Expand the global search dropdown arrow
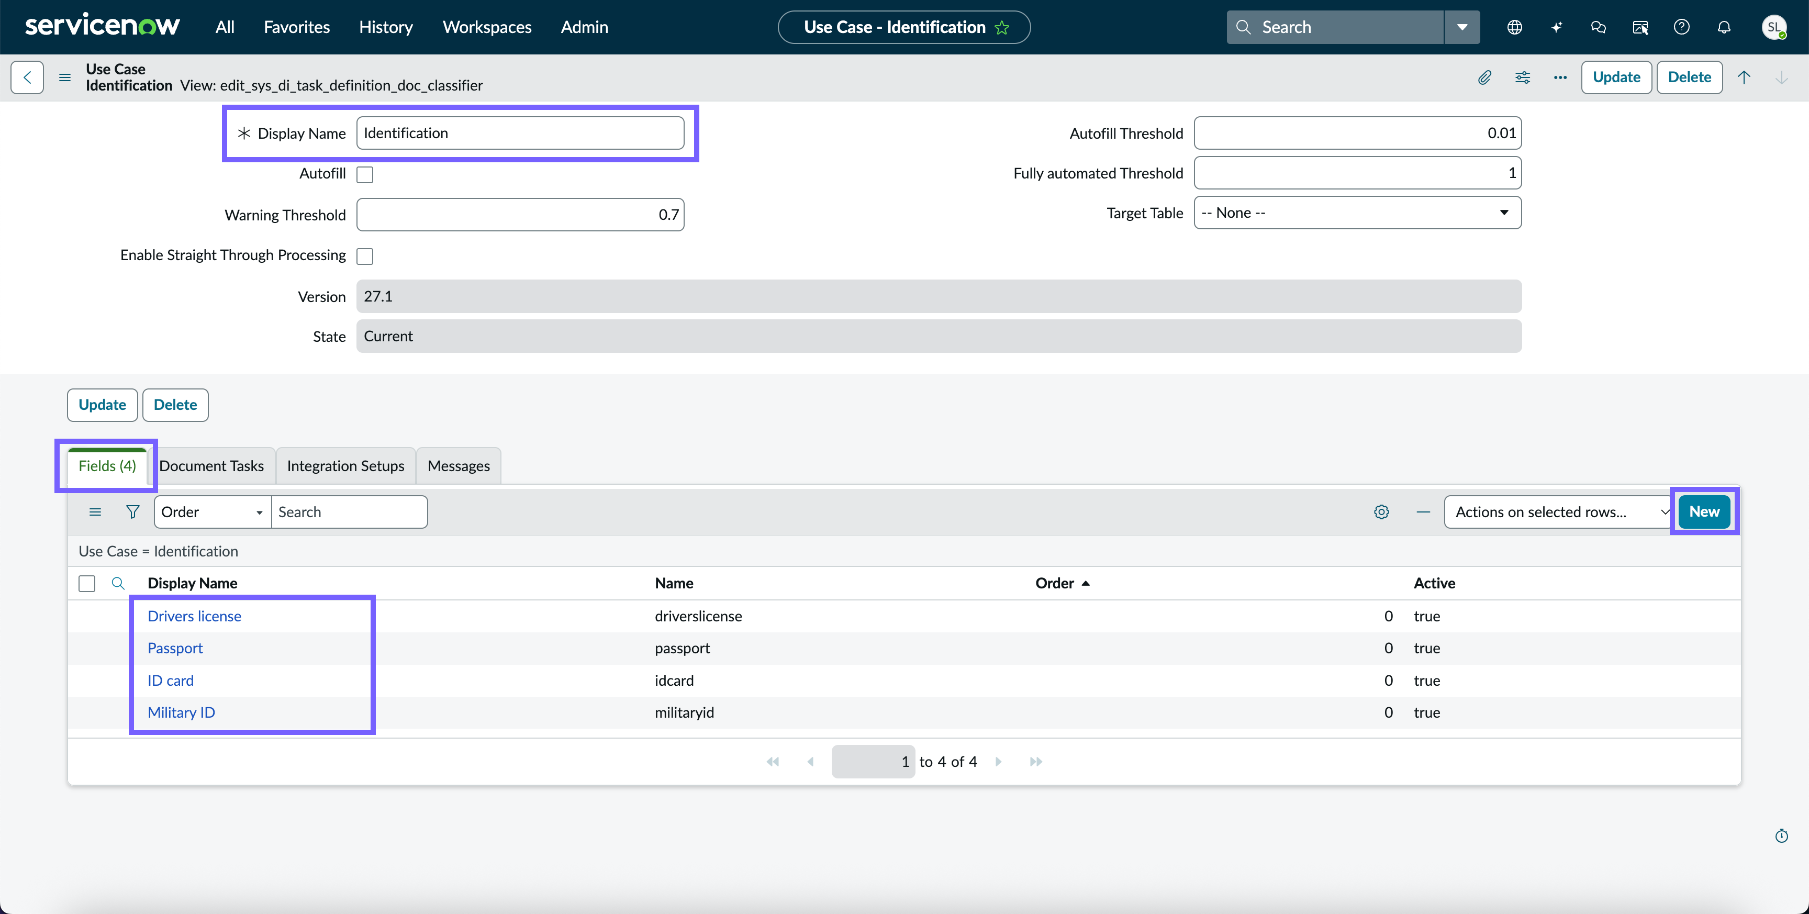Image resolution: width=1809 pixels, height=914 pixels. [1462, 27]
